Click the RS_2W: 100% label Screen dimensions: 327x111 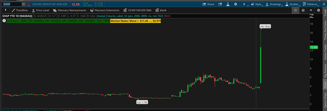tap(49, 21)
